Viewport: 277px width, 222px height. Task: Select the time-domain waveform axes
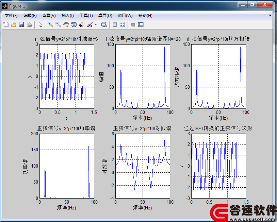click(67, 76)
